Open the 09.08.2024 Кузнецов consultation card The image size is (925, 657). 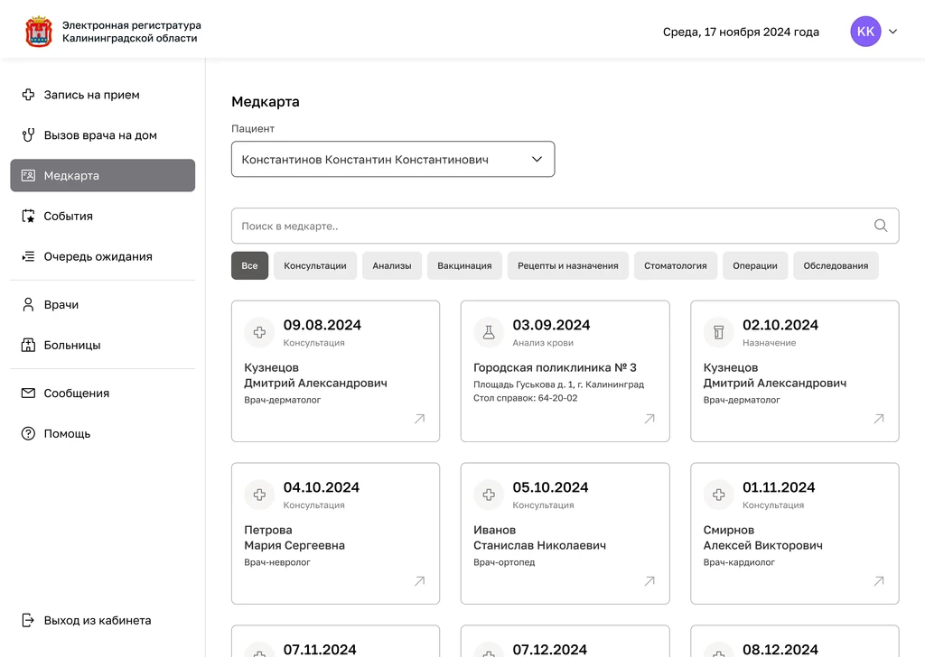(335, 371)
